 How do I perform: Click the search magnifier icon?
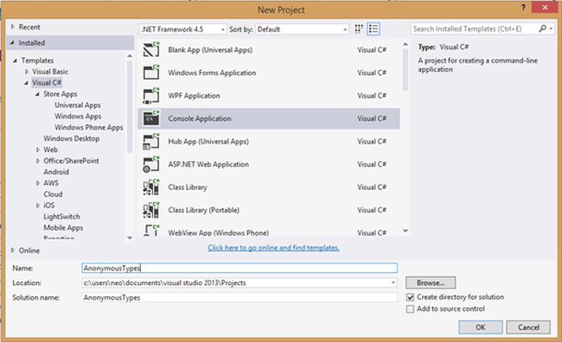click(x=543, y=28)
